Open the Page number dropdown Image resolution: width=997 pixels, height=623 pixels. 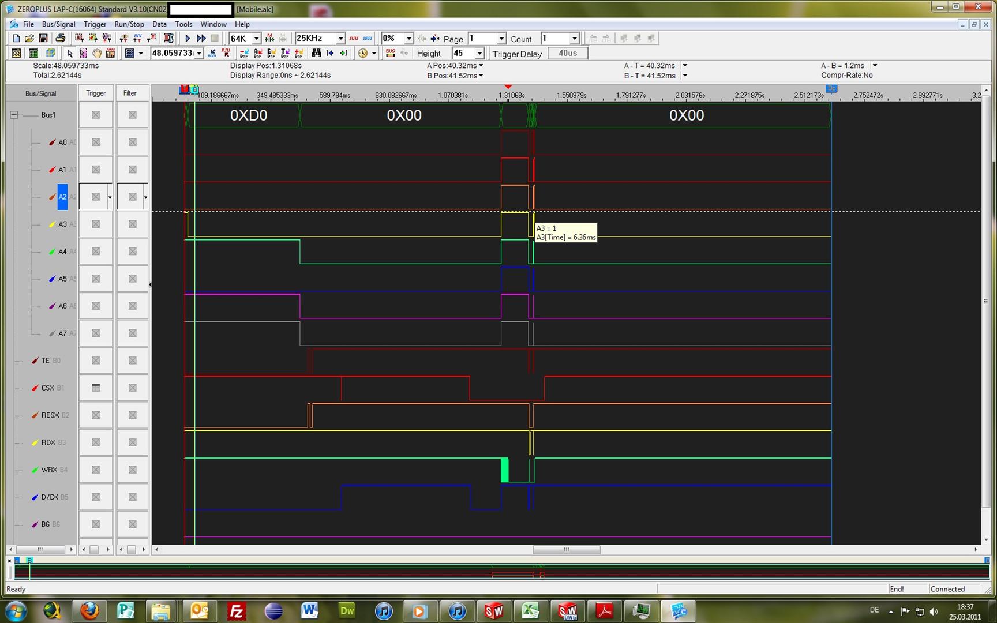(x=501, y=39)
